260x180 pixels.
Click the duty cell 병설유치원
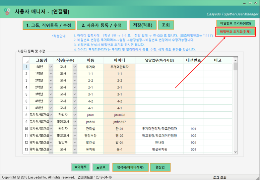coord(159,149)
